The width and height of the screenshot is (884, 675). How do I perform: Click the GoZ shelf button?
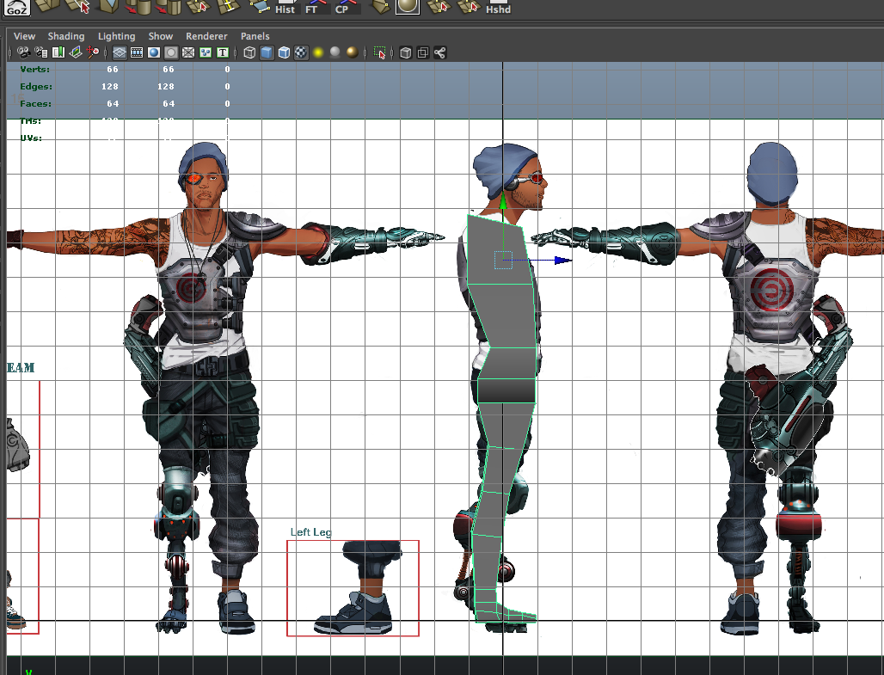click(x=16, y=8)
